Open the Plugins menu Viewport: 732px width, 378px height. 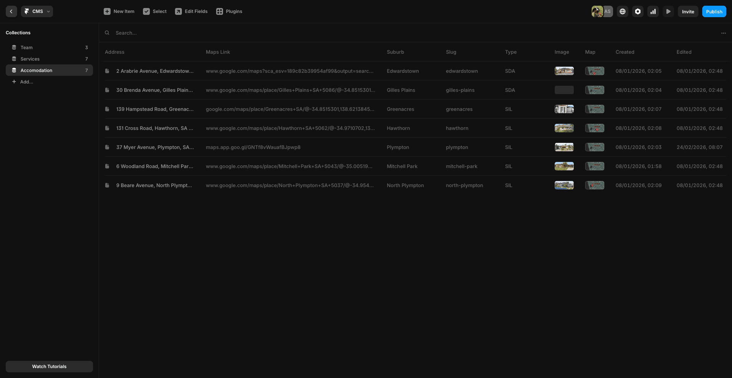(x=229, y=11)
